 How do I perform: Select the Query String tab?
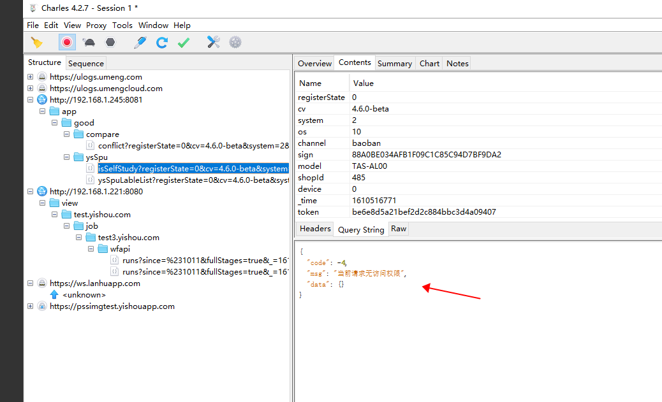(x=361, y=229)
